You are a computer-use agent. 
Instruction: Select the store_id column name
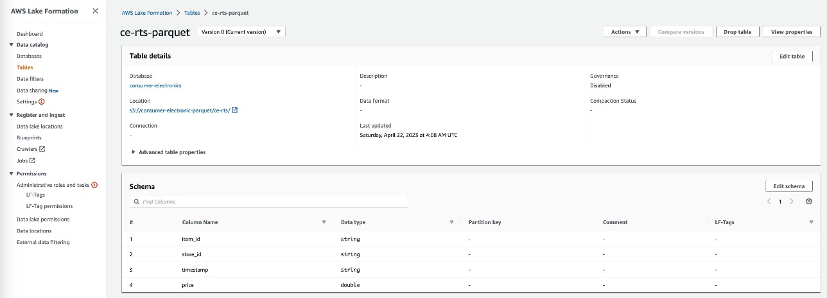(x=192, y=254)
